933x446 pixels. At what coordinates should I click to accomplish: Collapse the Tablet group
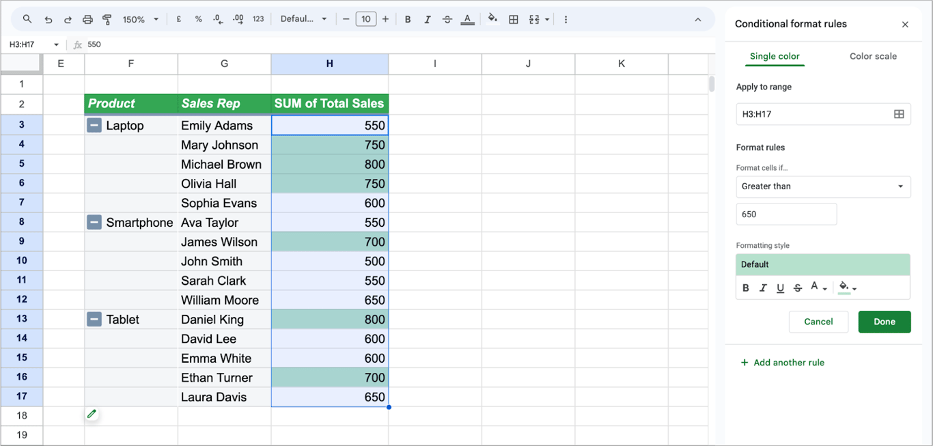pos(94,320)
